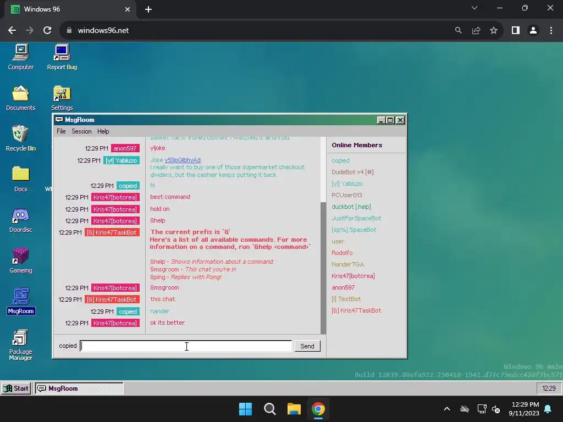Open the Settings desktop icon
The image size is (563, 422).
[x=62, y=98]
